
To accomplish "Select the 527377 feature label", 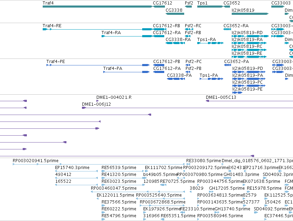I will [251, 202].
